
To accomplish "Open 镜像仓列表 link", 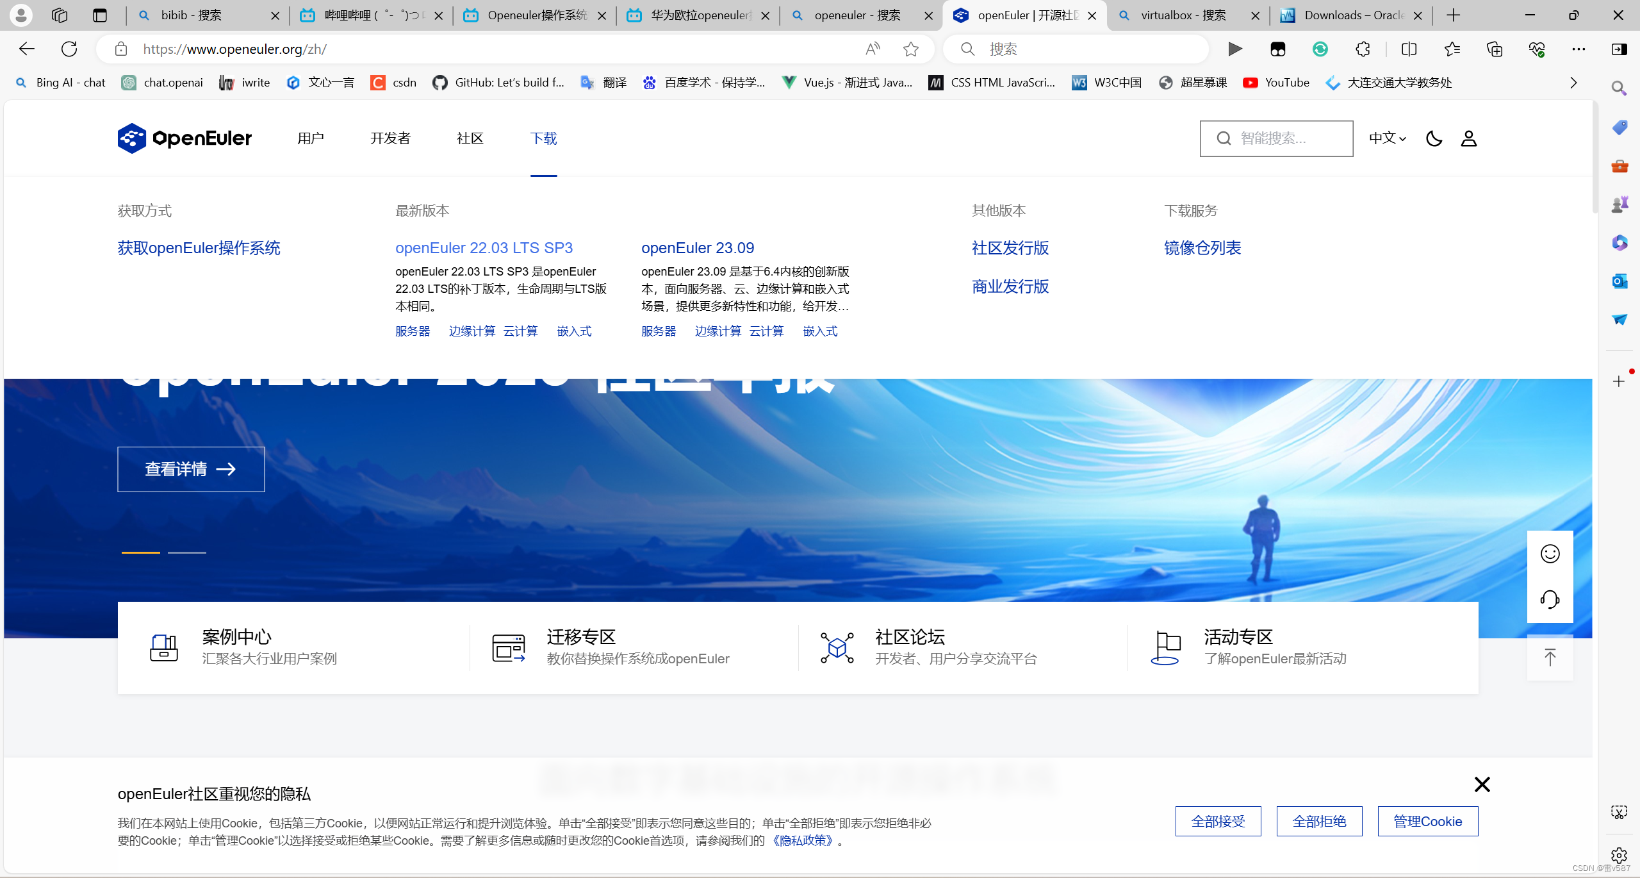I will coord(1202,248).
